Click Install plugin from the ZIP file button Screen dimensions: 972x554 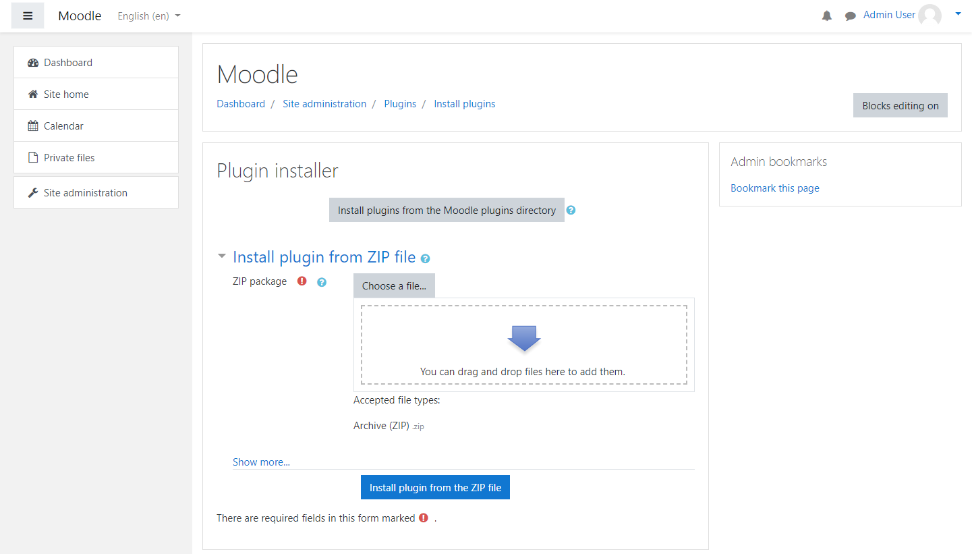[435, 487]
